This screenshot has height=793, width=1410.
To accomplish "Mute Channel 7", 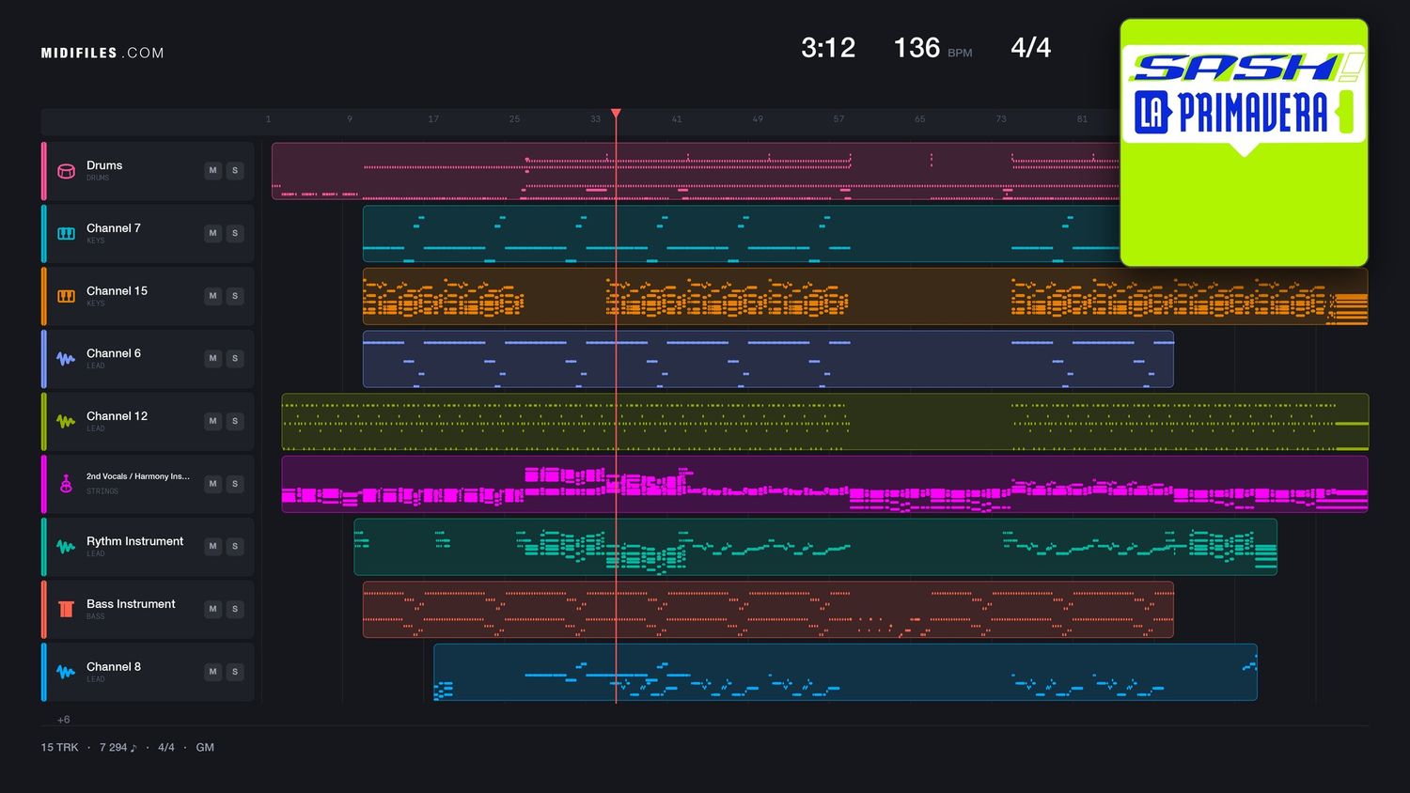I will (x=213, y=233).
